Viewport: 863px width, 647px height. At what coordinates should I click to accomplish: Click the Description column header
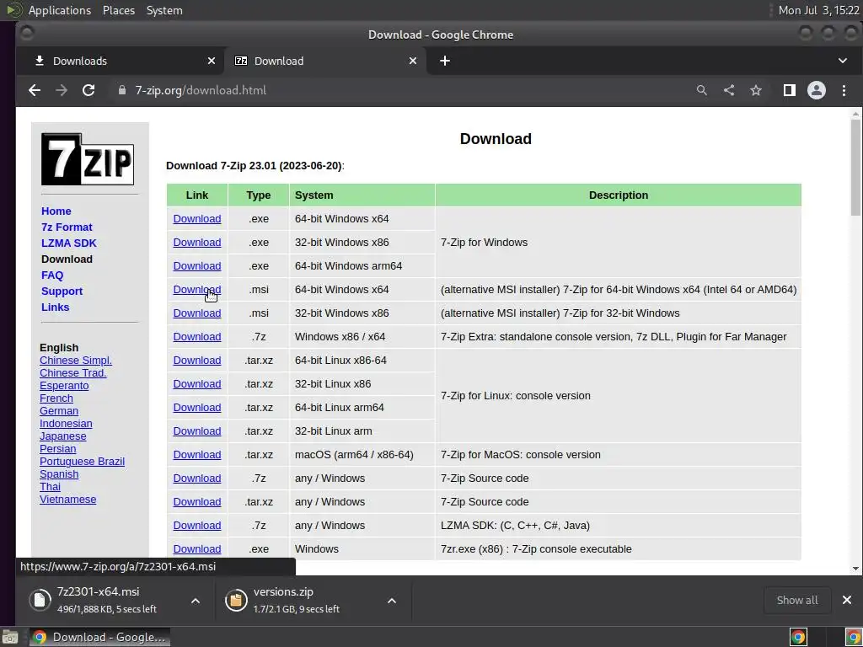coord(618,195)
